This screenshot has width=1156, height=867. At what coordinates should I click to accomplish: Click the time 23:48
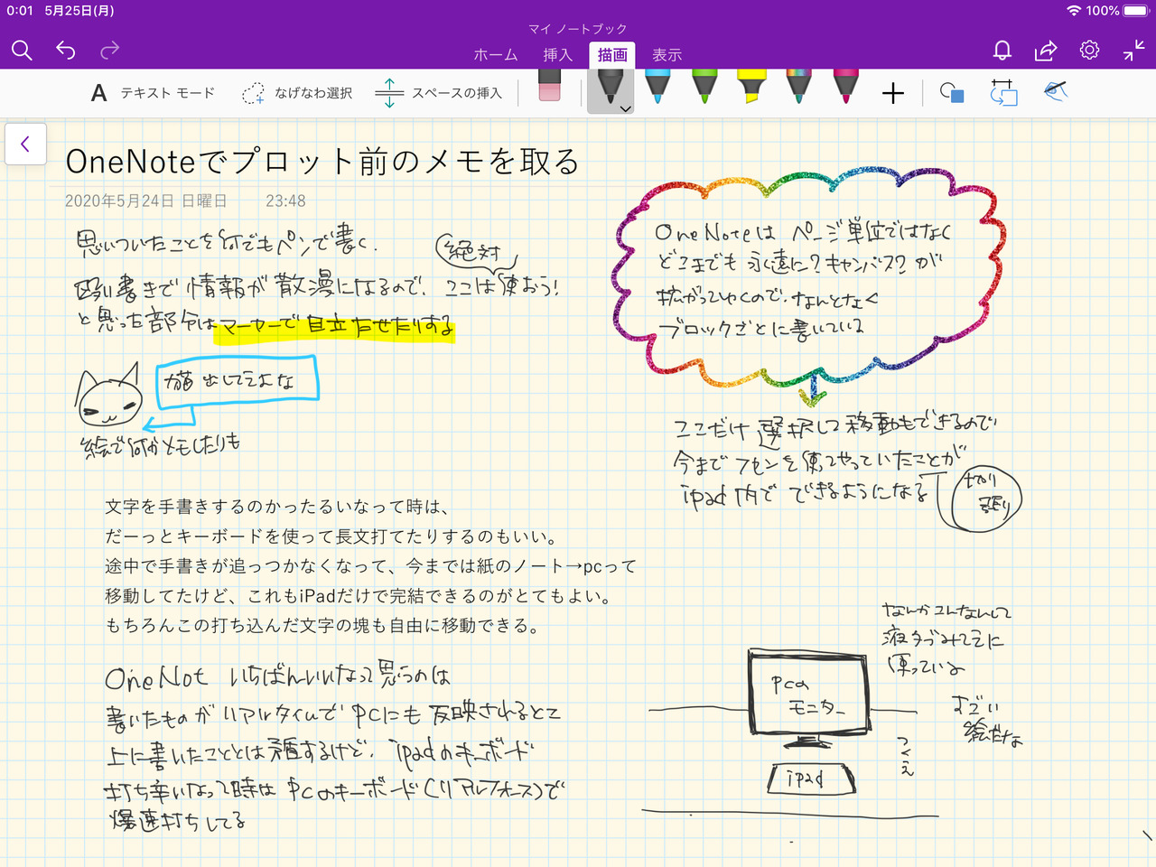pyautogui.click(x=285, y=200)
